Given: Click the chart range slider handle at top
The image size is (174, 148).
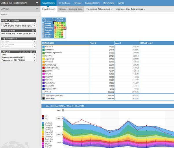Looking at the screenshot, I should pyautogui.click(x=63, y=110).
